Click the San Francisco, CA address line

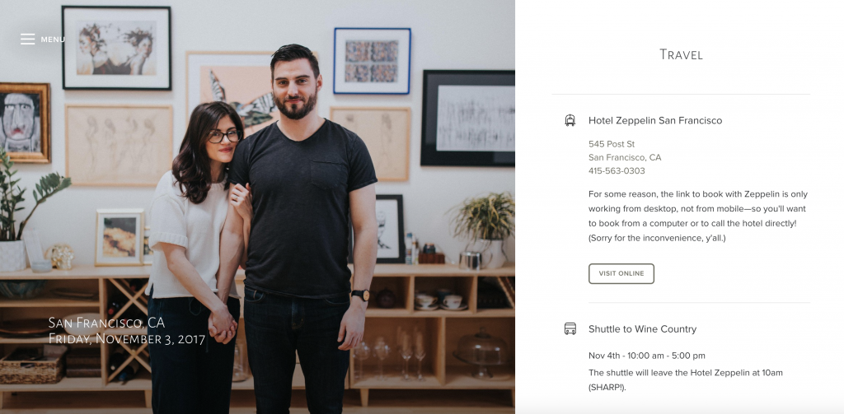click(x=625, y=157)
